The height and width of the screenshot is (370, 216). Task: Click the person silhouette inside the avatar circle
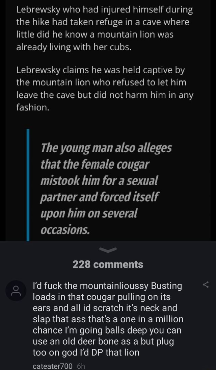click(16, 290)
